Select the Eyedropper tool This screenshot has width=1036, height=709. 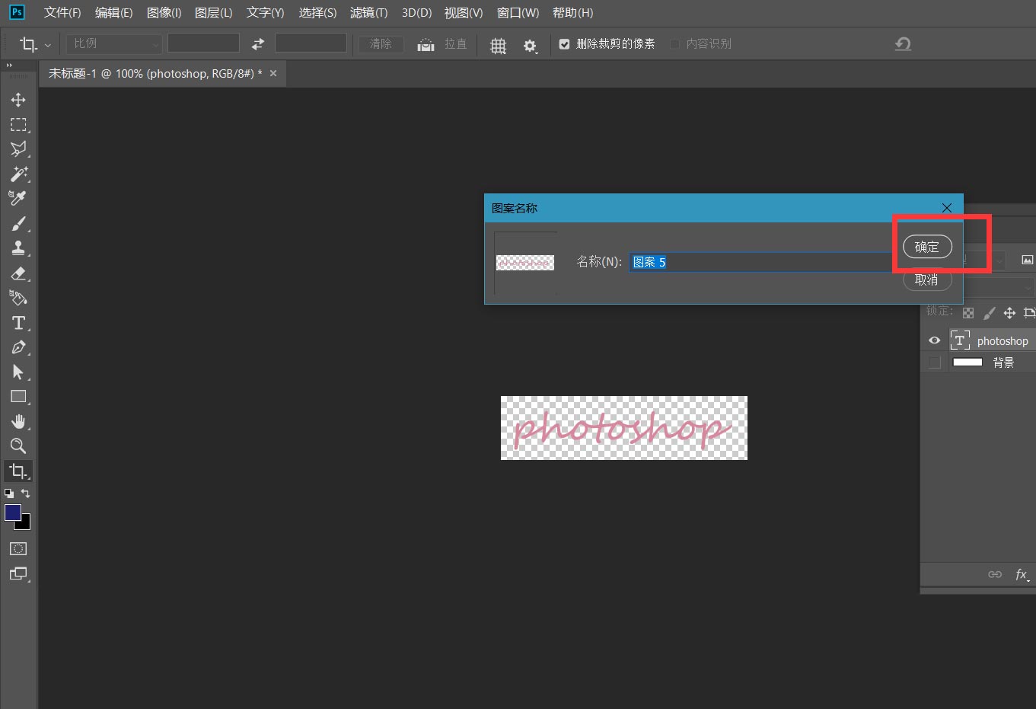tap(18, 199)
